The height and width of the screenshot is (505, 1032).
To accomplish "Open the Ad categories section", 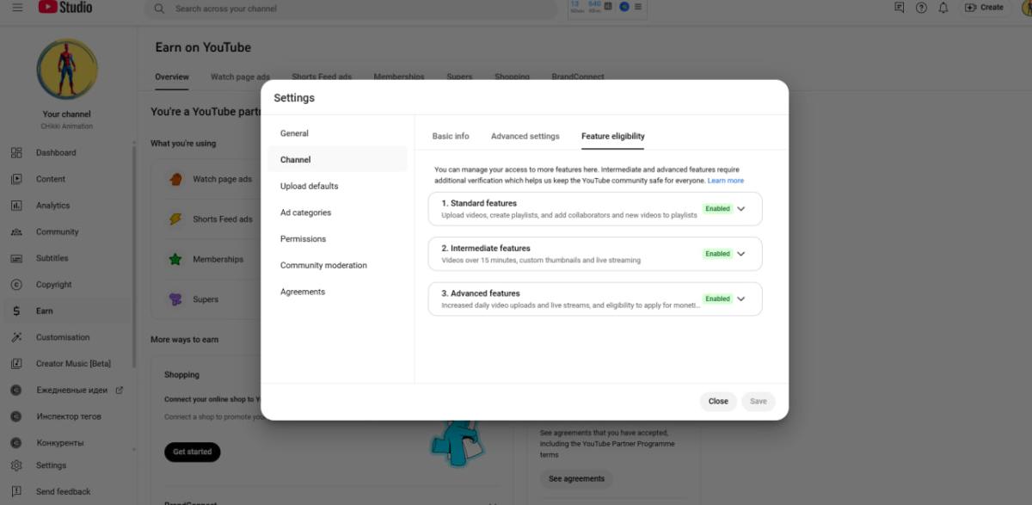I will [x=337, y=212].
